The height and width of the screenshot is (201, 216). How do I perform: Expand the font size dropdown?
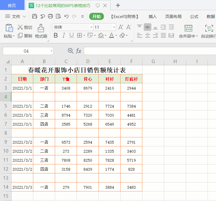(x=114, y=27)
